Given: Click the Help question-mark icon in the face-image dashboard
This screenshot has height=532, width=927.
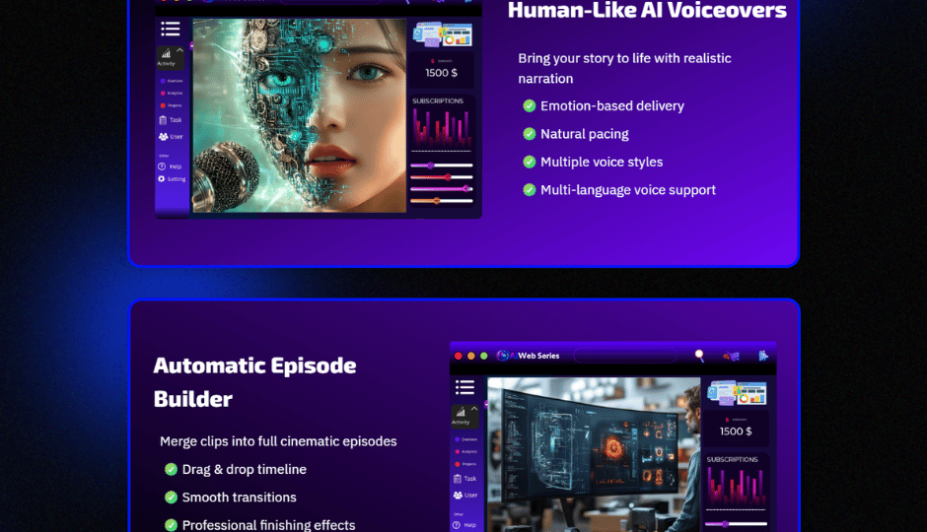Looking at the screenshot, I should tap(162, 166).
